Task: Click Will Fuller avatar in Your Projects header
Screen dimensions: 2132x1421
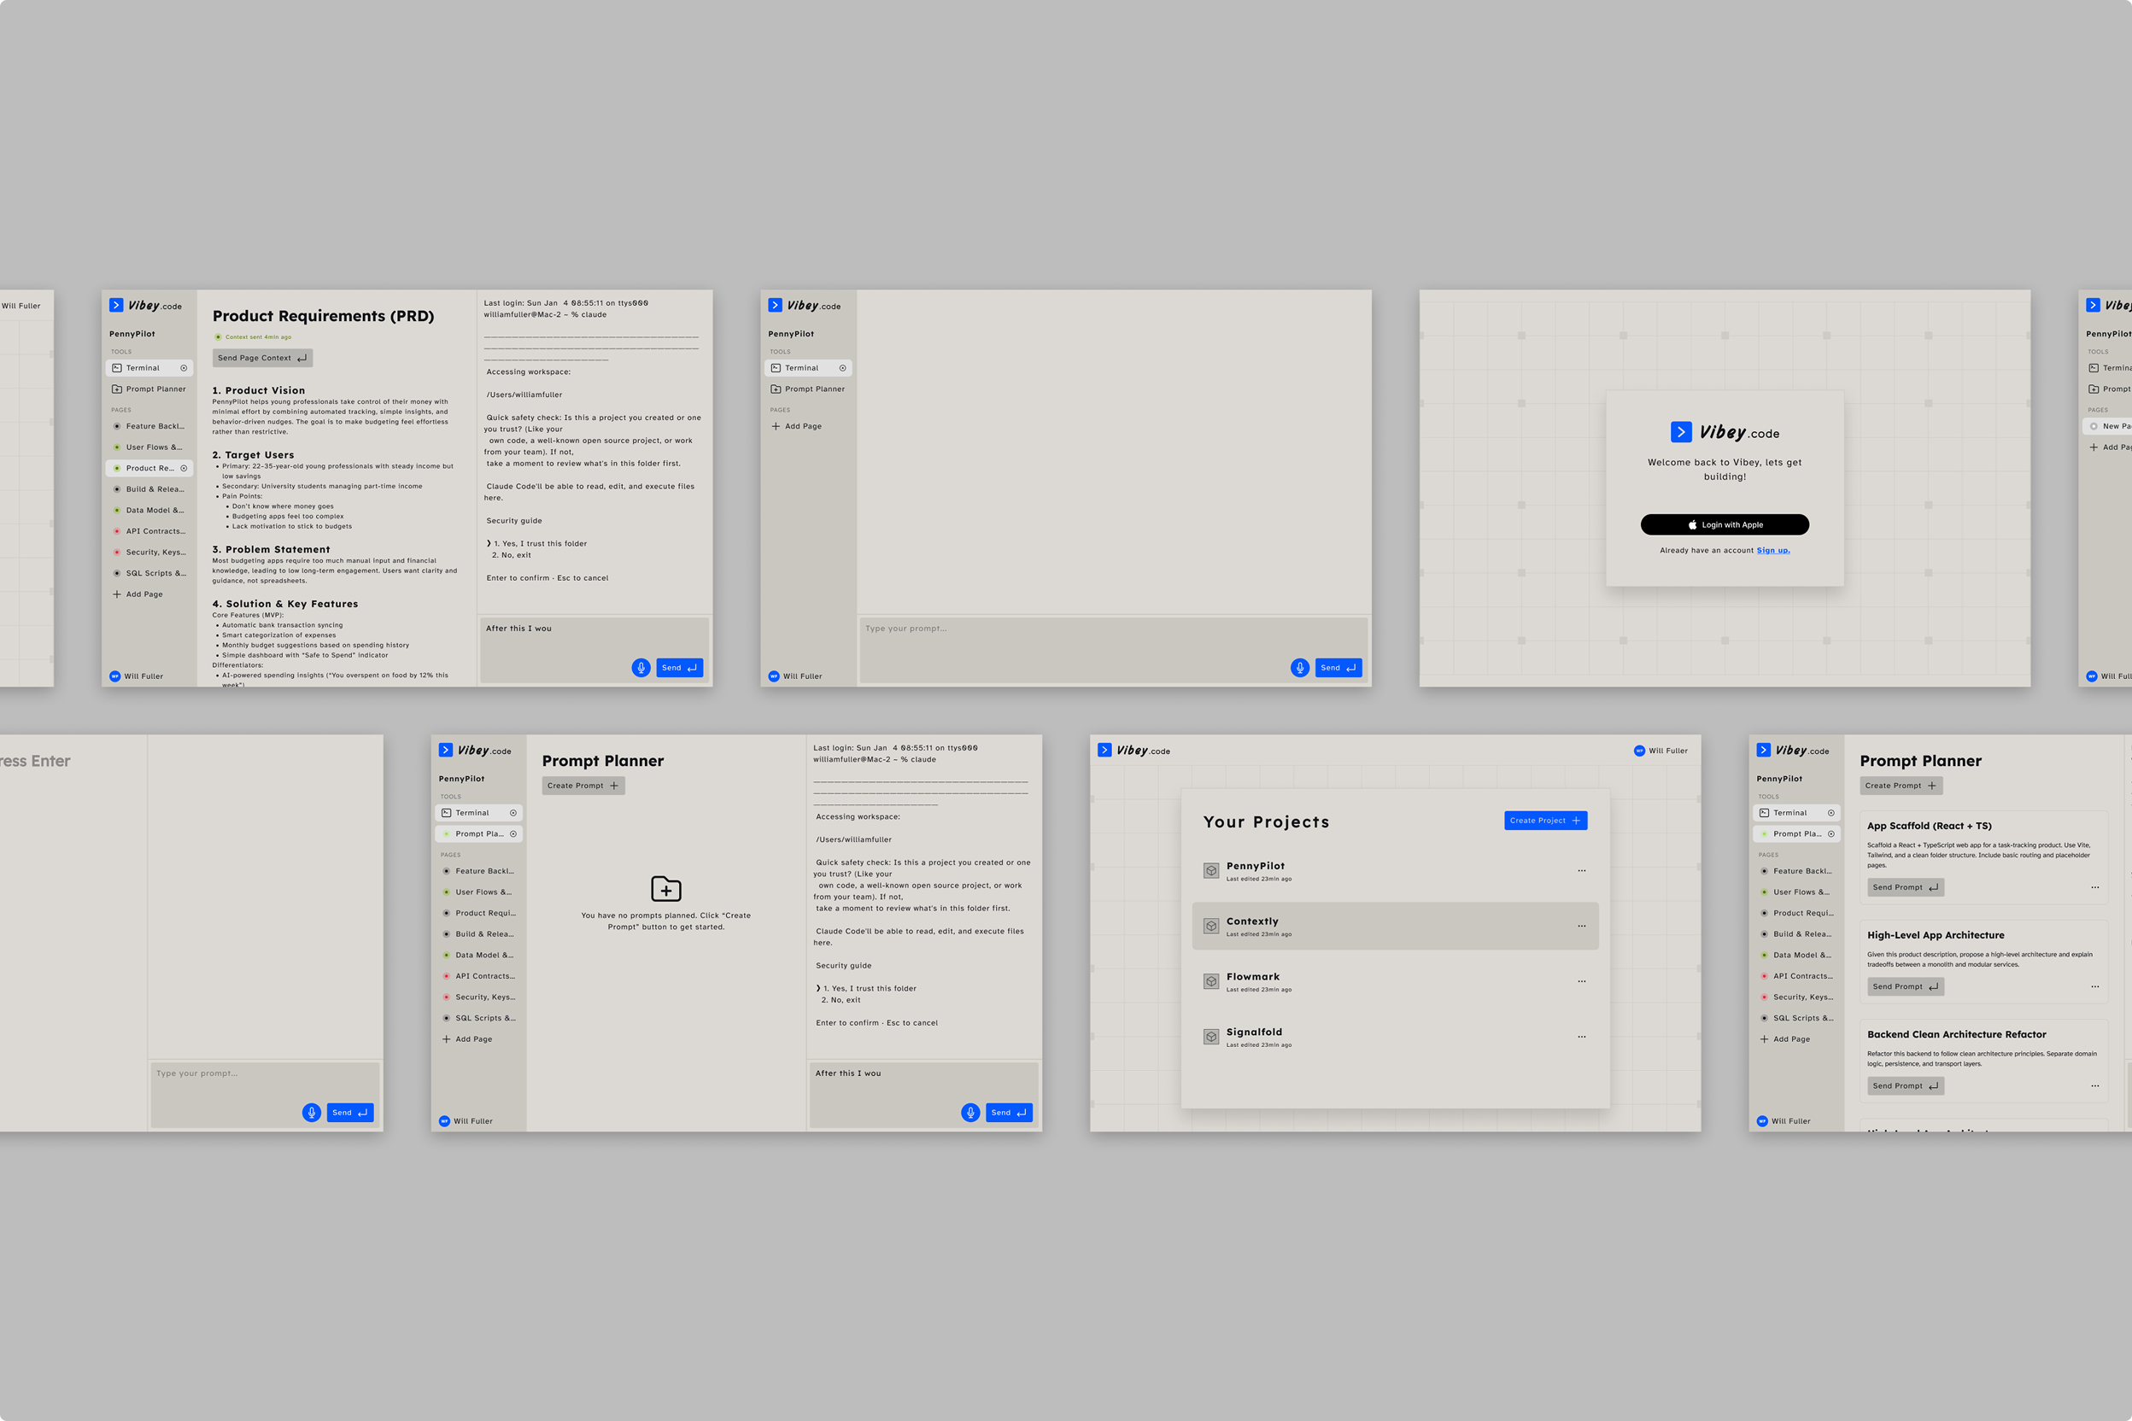Action: (1639, 751)
